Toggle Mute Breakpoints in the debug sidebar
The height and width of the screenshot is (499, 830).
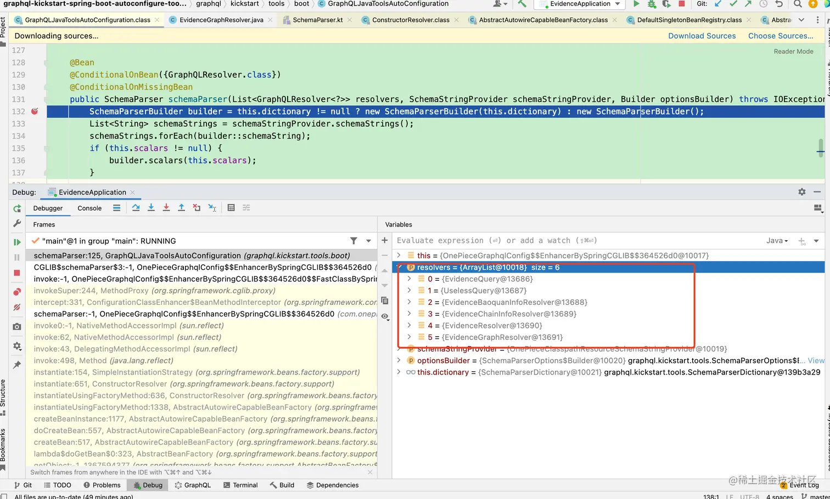point(17,307)
